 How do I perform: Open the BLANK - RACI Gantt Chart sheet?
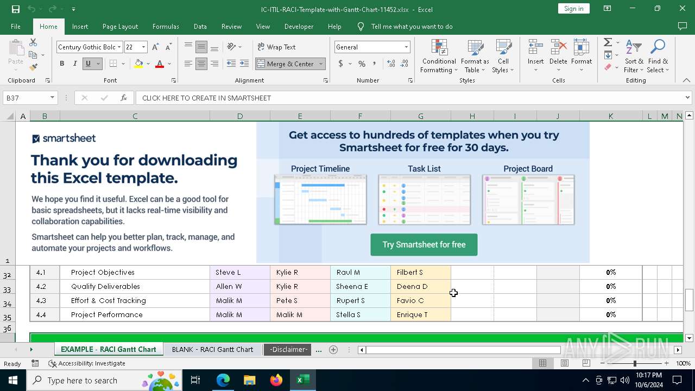coord(212,350)
